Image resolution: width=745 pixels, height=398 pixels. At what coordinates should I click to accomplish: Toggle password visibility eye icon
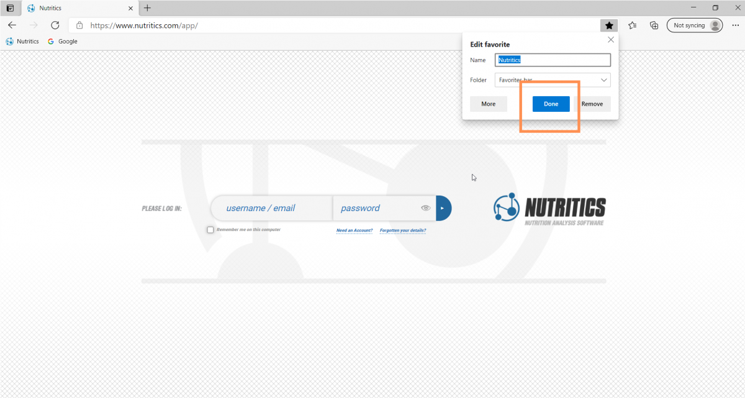click(x=425, y=208)
